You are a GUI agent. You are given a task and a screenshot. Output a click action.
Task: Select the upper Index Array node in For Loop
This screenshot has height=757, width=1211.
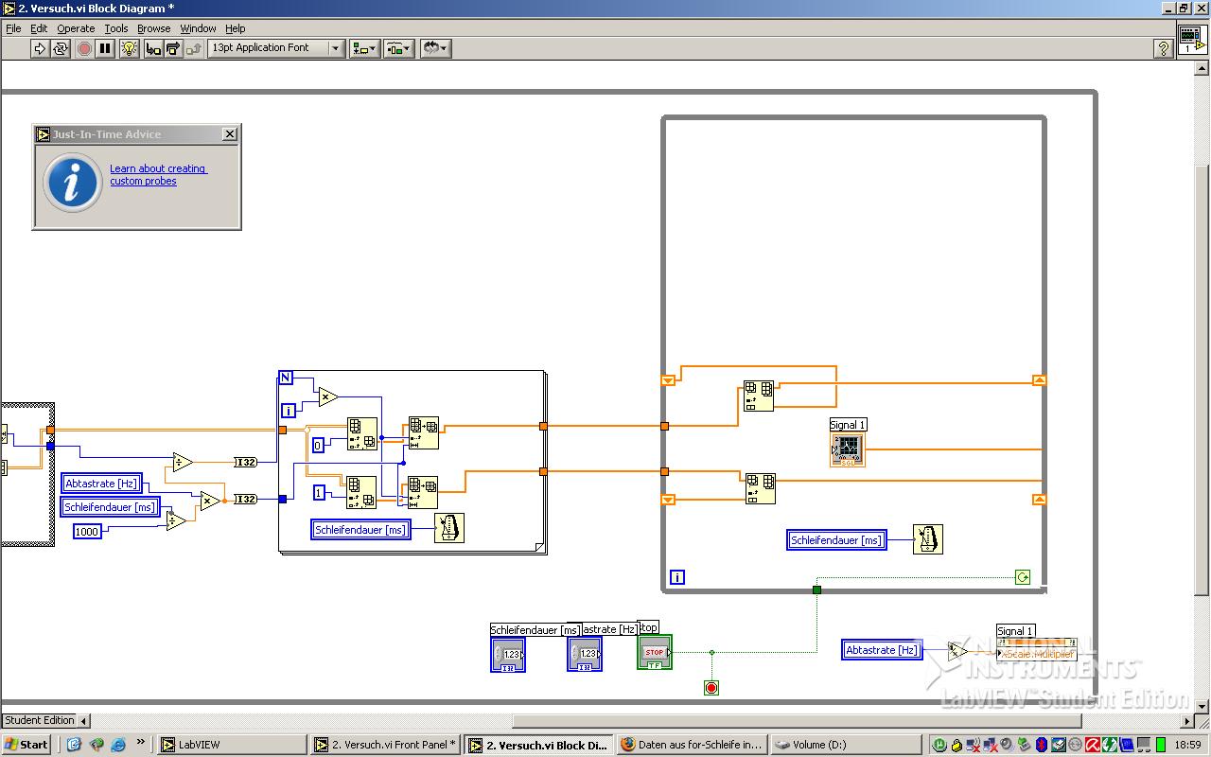click(x=361, y=433)
